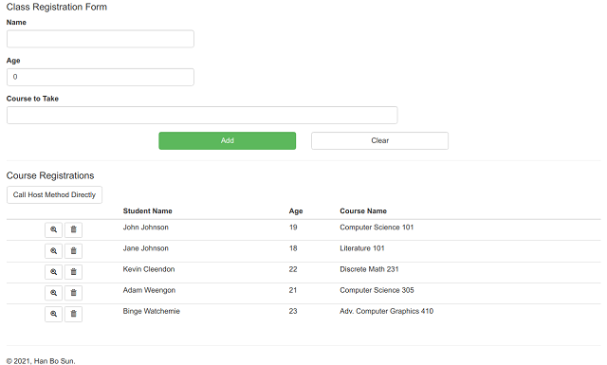Trash Kevin Cleendon's Discrete Math registration
The image size is (607, 365).
73,272
